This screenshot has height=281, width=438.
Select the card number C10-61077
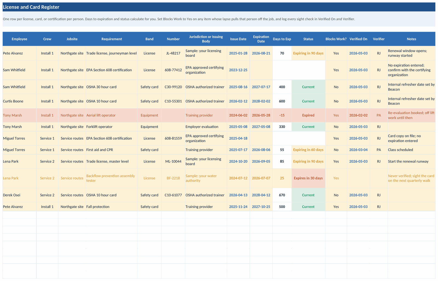173,195
